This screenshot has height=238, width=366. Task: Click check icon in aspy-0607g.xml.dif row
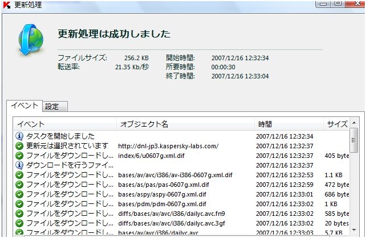click(19, 194)
